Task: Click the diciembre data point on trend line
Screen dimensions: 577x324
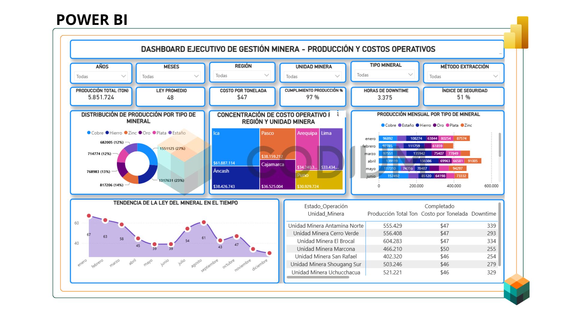Action: click(269, 253)
